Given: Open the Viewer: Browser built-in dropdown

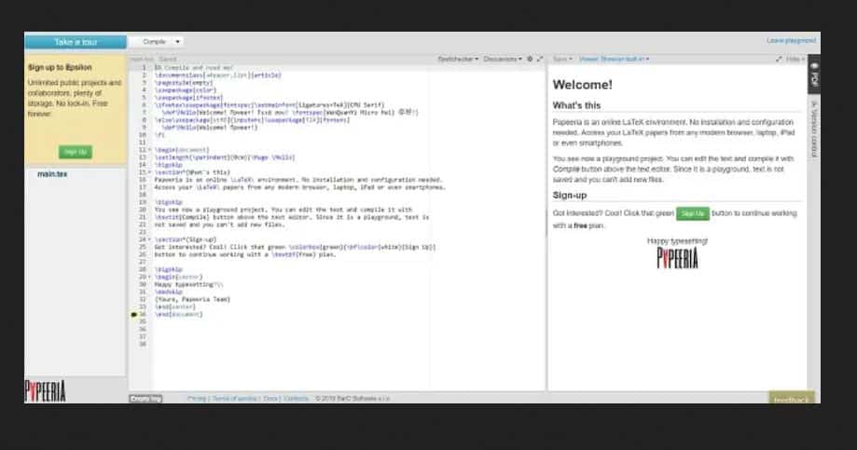Looking at the screenshot, I should tap(614, 59).
